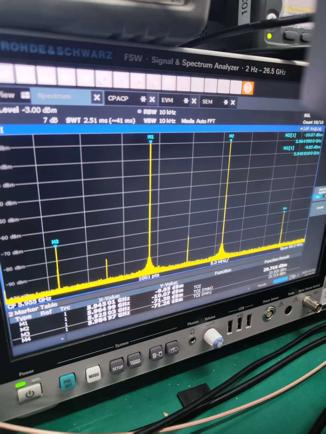Tap the Span 80.0 MHz label
Image resolution: width=326 pixels, height=434 pixels.
point(291,246)
